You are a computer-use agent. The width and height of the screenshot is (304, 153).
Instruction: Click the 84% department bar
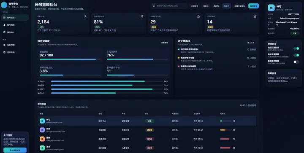[107, 81]
